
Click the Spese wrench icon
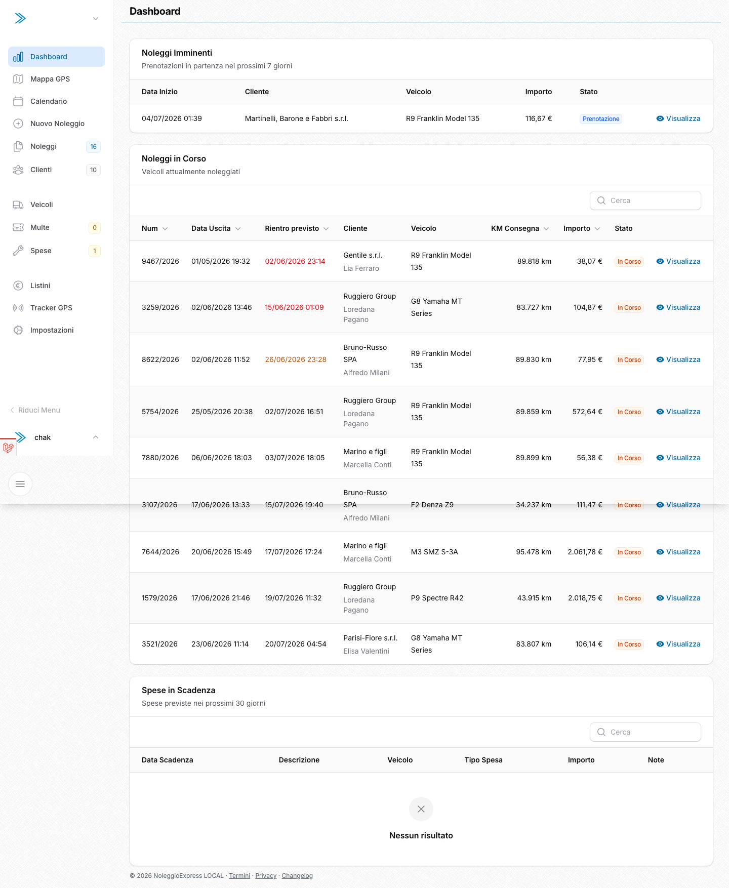18,251
